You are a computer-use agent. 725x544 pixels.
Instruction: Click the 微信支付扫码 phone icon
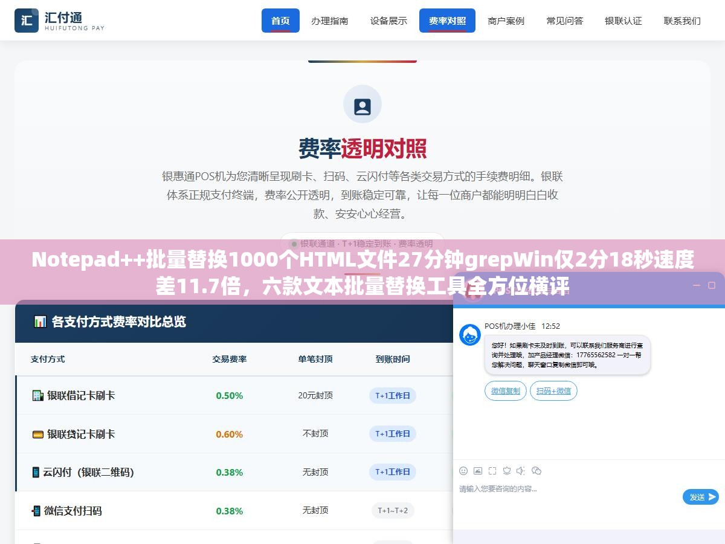click(36, 511)
